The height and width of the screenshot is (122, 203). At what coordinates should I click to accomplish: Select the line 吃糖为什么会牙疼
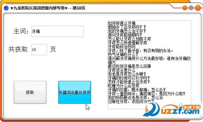pos(124,86)
